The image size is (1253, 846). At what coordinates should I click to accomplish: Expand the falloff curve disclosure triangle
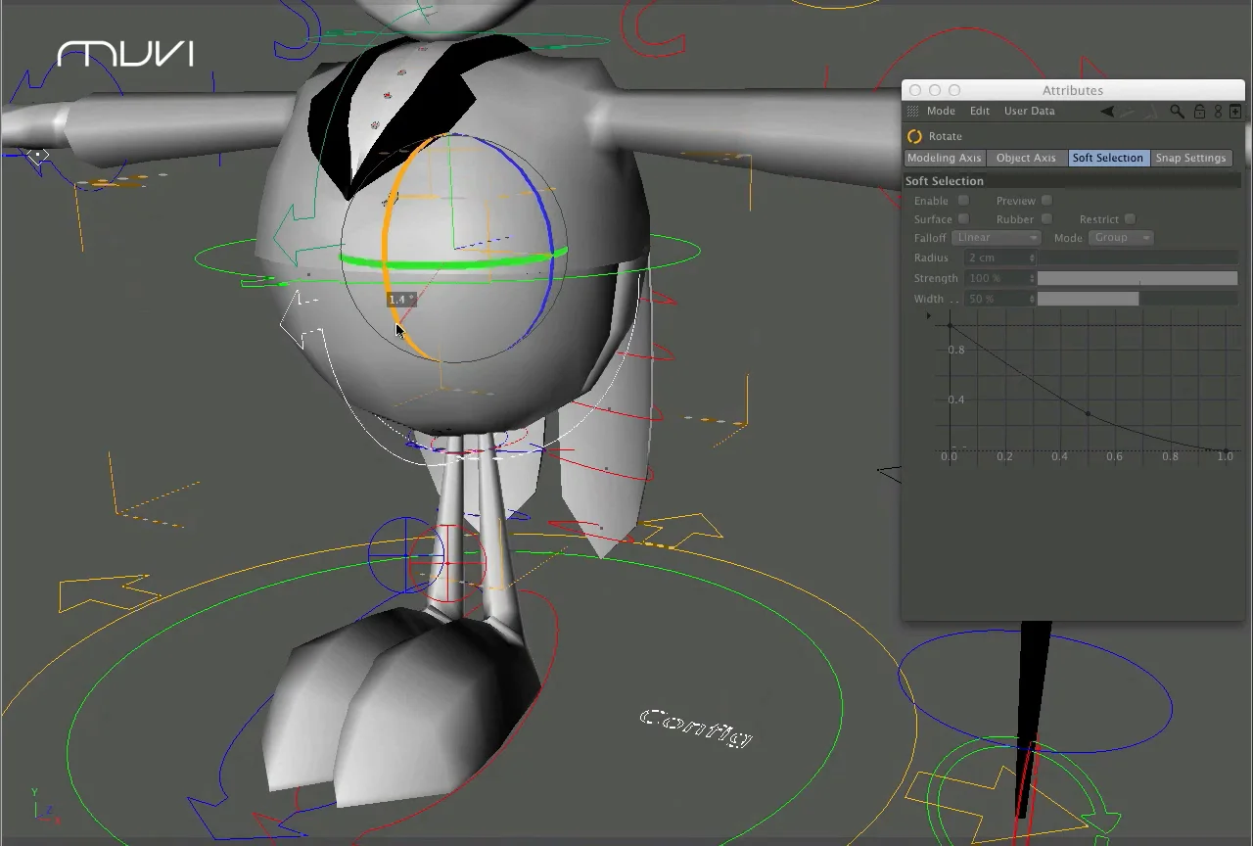(x=929, y=316)
